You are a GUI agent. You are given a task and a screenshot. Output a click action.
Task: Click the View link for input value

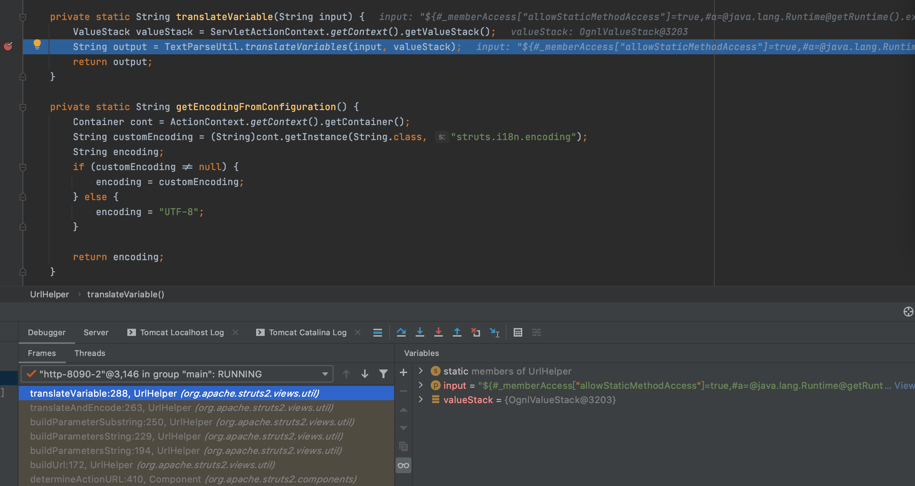point(904,385)
